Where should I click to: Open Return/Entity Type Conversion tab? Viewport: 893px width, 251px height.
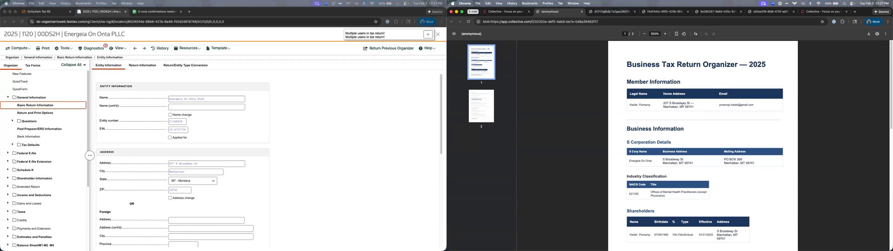point(186,65)
